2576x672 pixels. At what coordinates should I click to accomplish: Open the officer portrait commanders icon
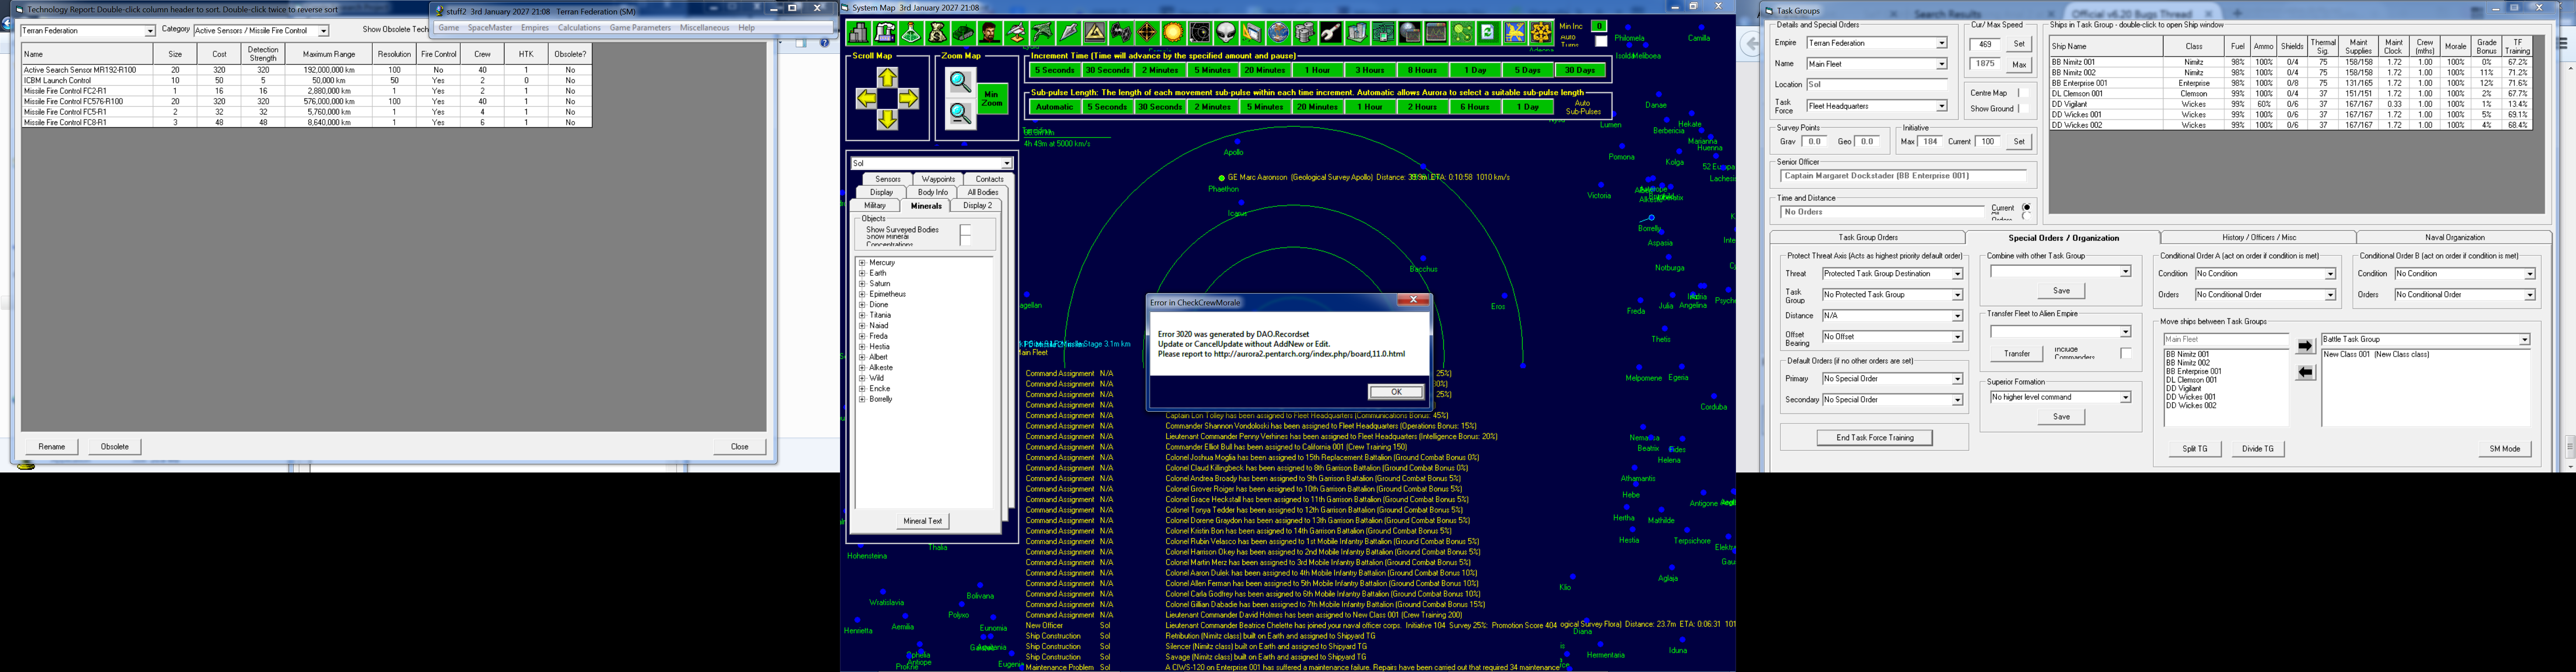[990, 33]
